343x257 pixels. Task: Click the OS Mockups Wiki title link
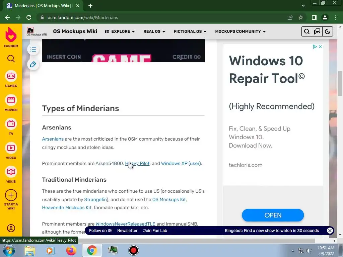pos(75,31)
